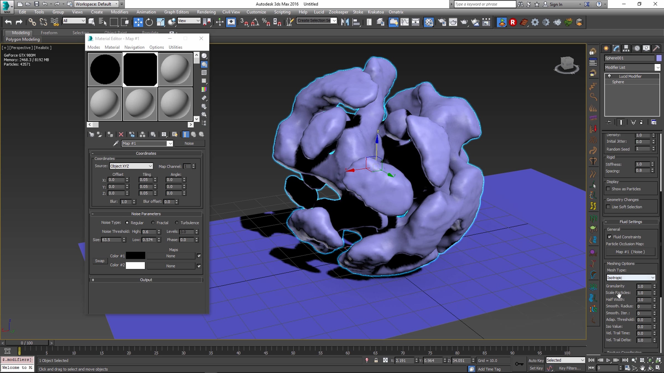Viewport: 664px width, 373px height.
Task: Click the white Color #2 swatch
Action: pos(135,266)
